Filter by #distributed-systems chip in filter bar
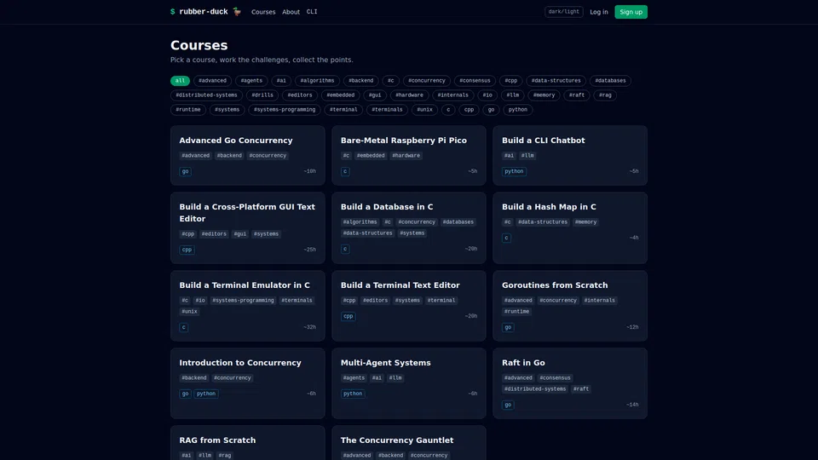The height and width of the screenshot is (460, 818). tap(206, 95)
